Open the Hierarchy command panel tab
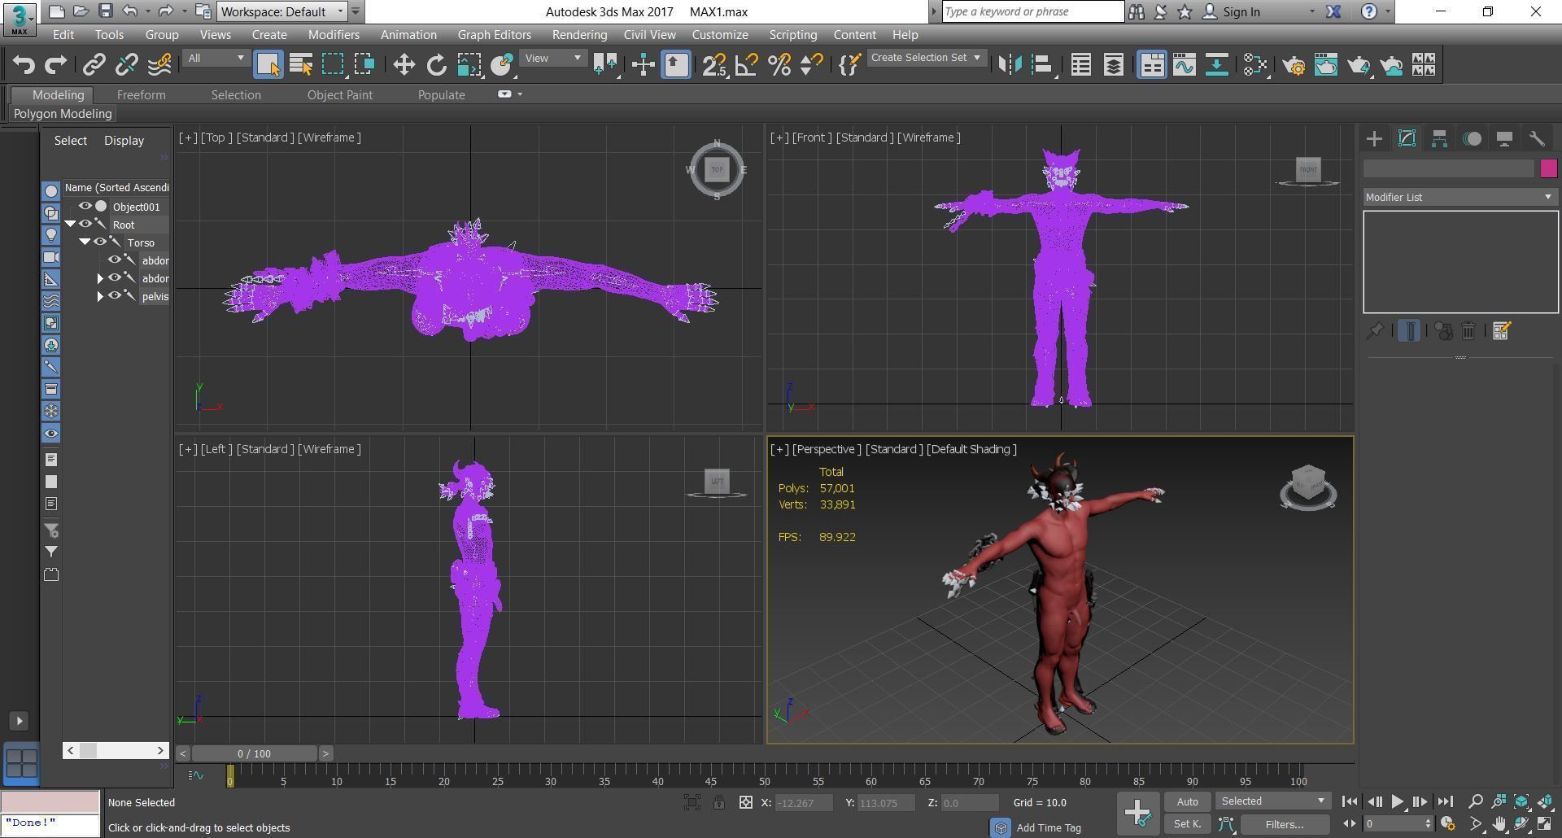The width and height of the screenshot is (1562, 838). click(1439, 139)
